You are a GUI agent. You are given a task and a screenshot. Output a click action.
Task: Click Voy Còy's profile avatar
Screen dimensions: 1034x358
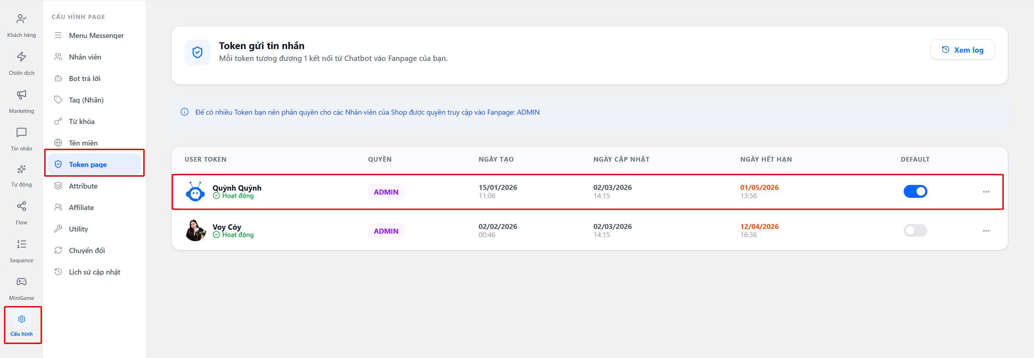(195, 231)
